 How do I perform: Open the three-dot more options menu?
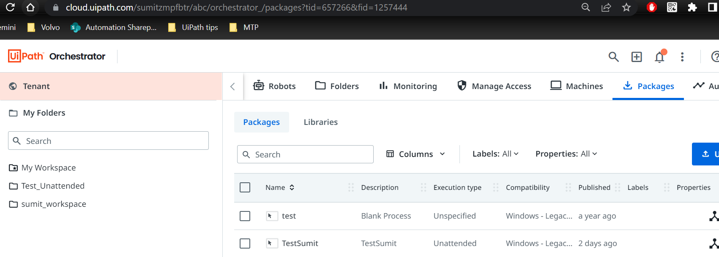click(682, 57)
